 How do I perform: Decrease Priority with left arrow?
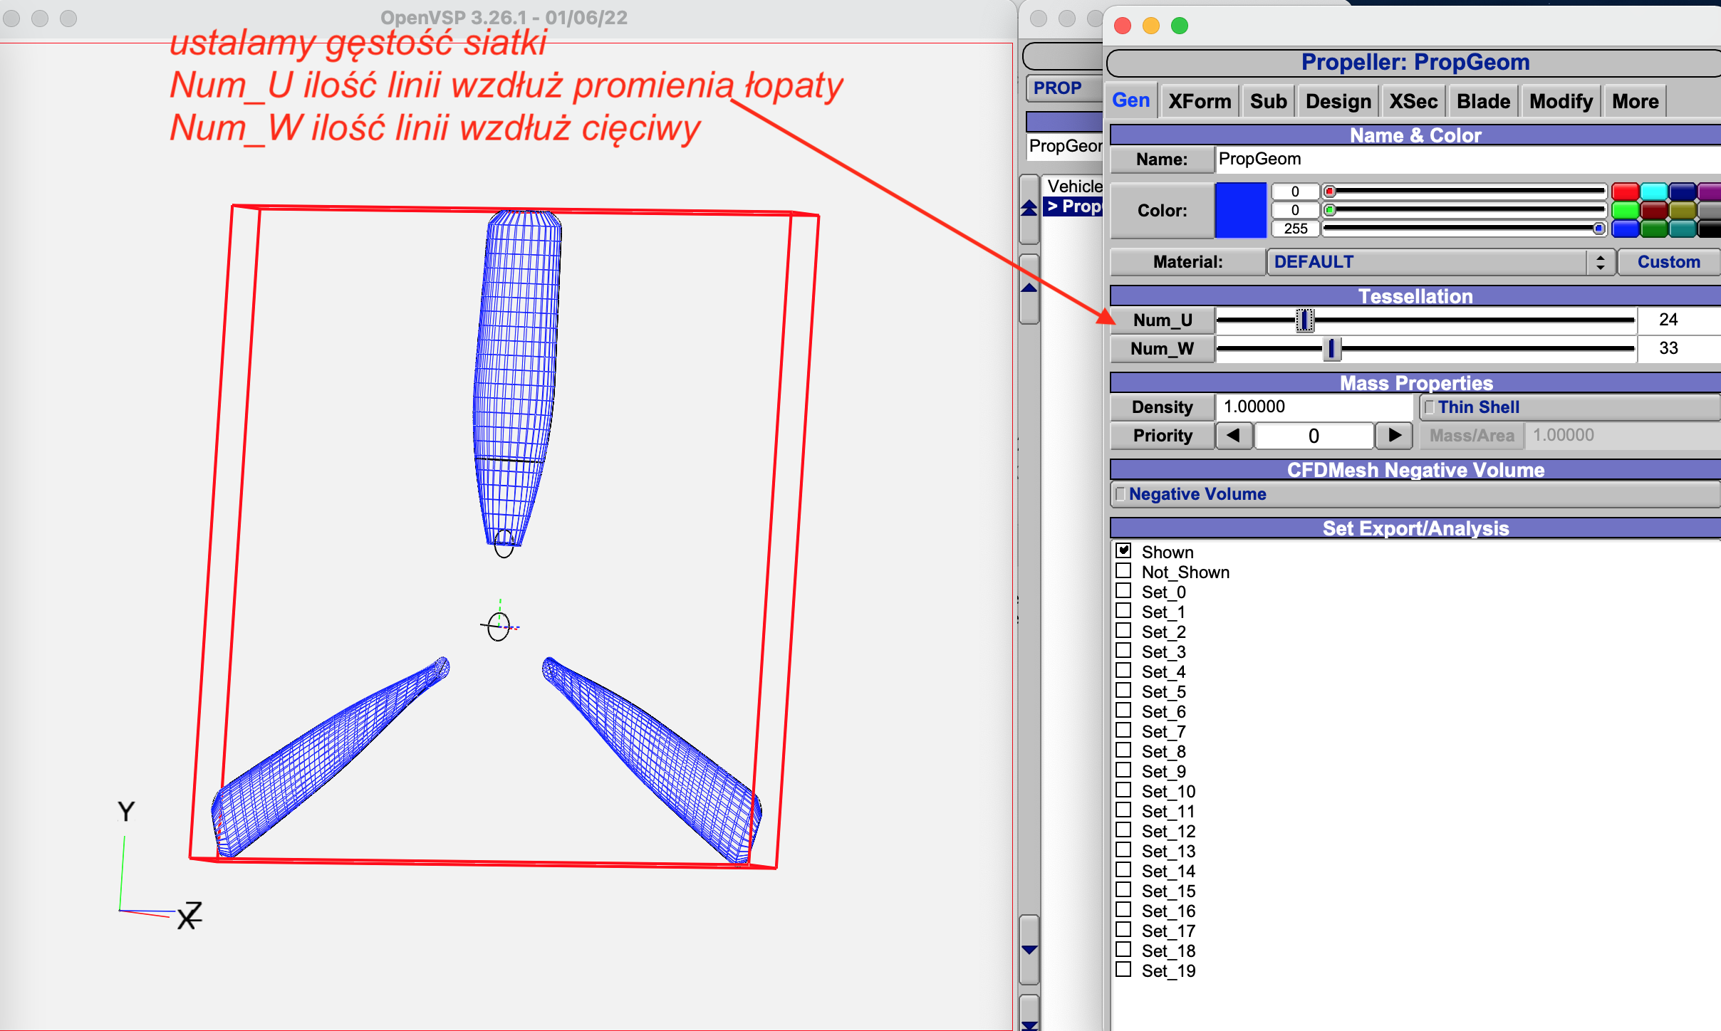(x=1234, y=435)
